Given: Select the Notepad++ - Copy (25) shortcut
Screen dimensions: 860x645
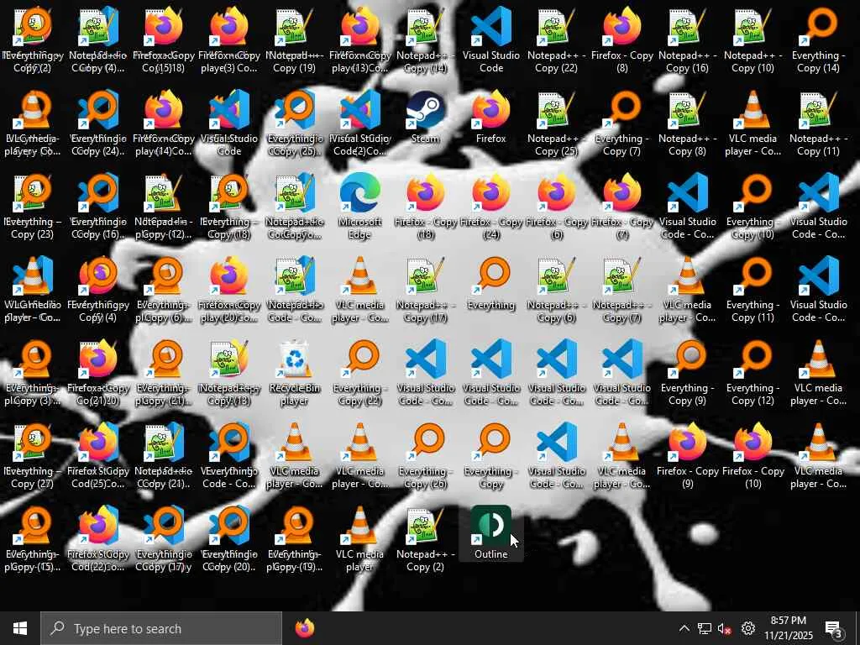Looking at the screenshot, I should tap(556, 124).
